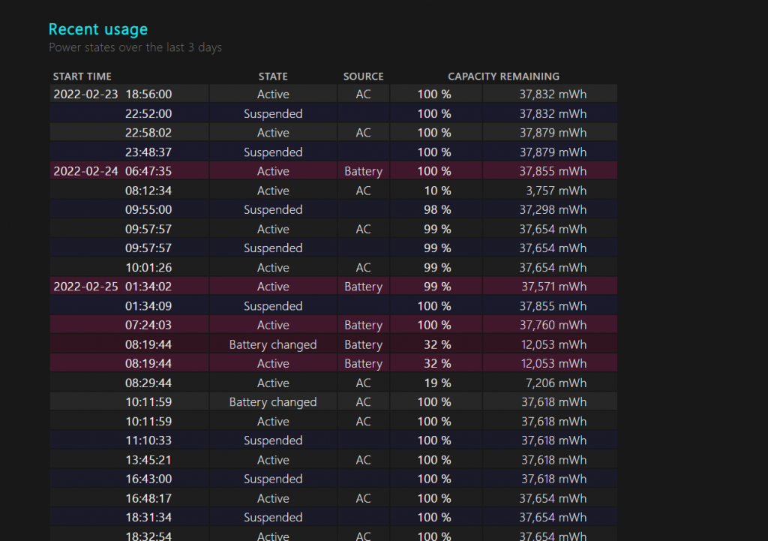Select the 37,298 mWh capacity cell

tap(553, 210)
